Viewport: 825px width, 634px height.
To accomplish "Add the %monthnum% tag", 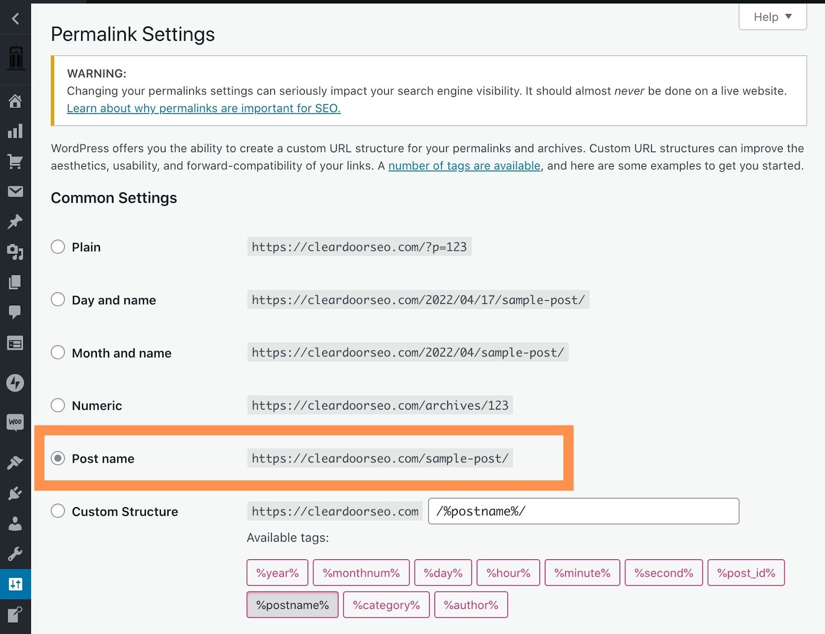I will pos(361,573).
